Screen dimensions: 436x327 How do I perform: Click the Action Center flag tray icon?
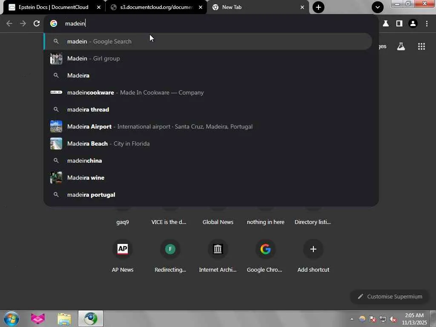pos(373,319)
